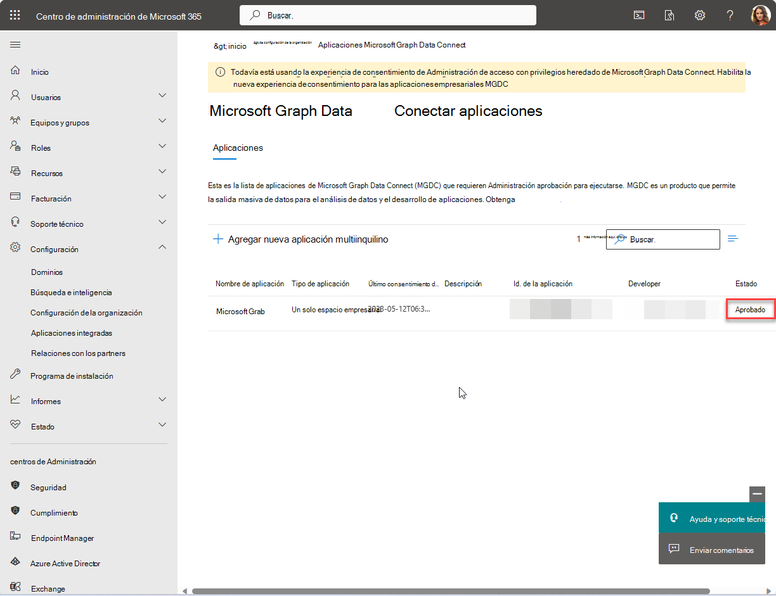Open the Microsoft 365 app launcher grid
This screenshot has height=596, width=776.
tap(15, 15)
